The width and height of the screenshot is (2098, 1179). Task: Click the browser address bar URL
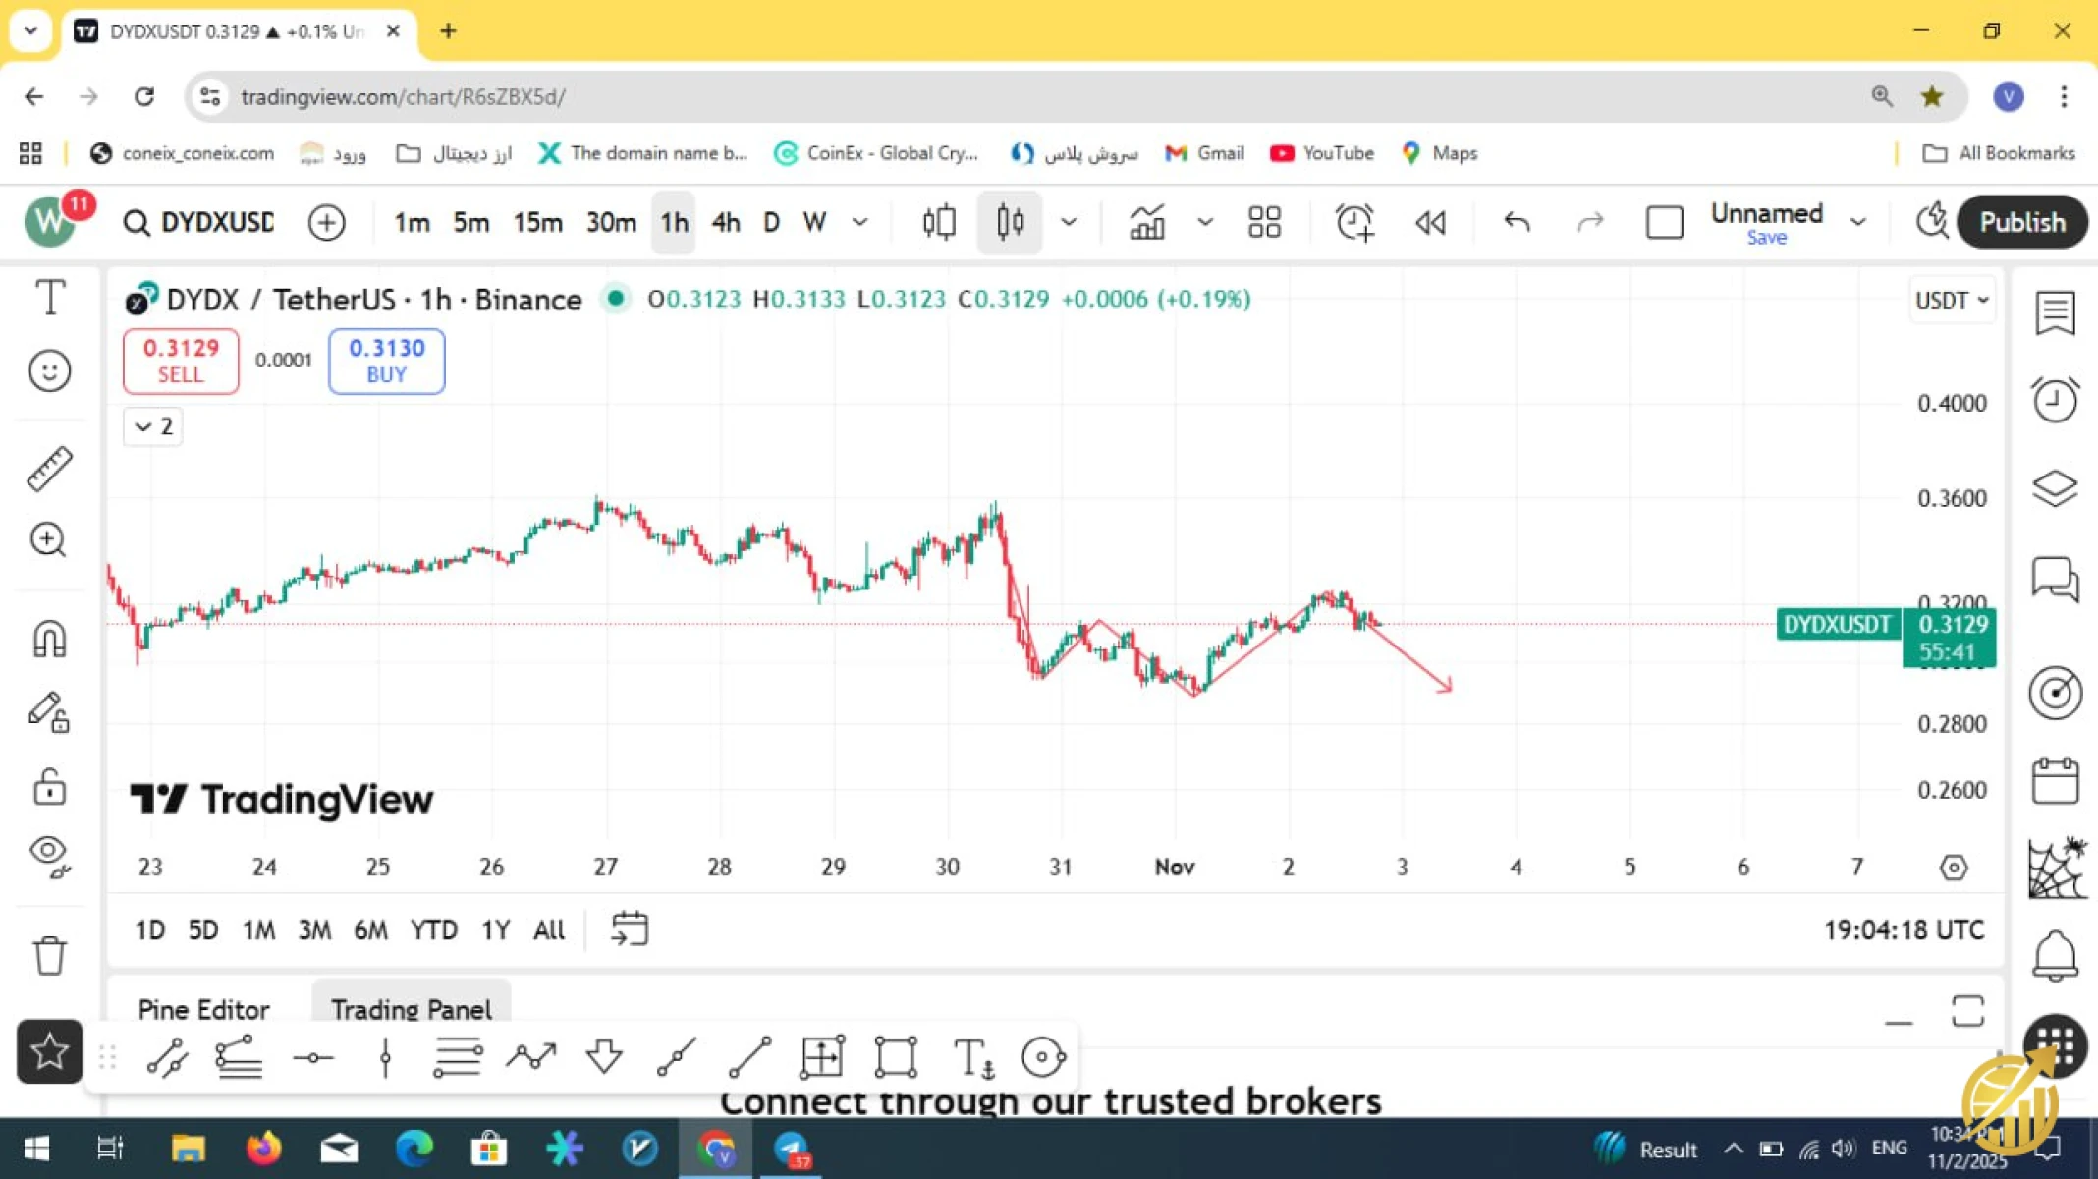coord(403,97)
